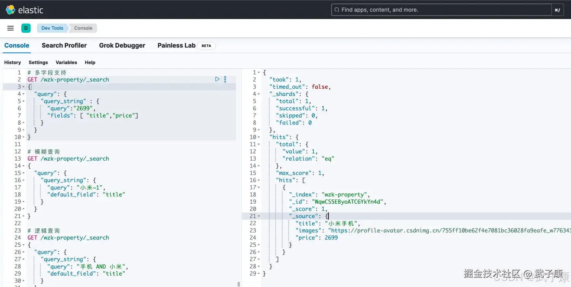The image size is (571, 287).
Task: Click the D deployment avatar icon
Action: coord(26,28)
